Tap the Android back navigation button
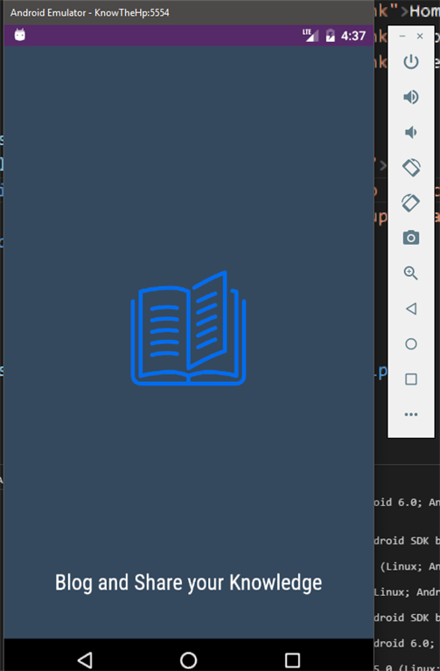Screen dimensions: 440x671 85,660
